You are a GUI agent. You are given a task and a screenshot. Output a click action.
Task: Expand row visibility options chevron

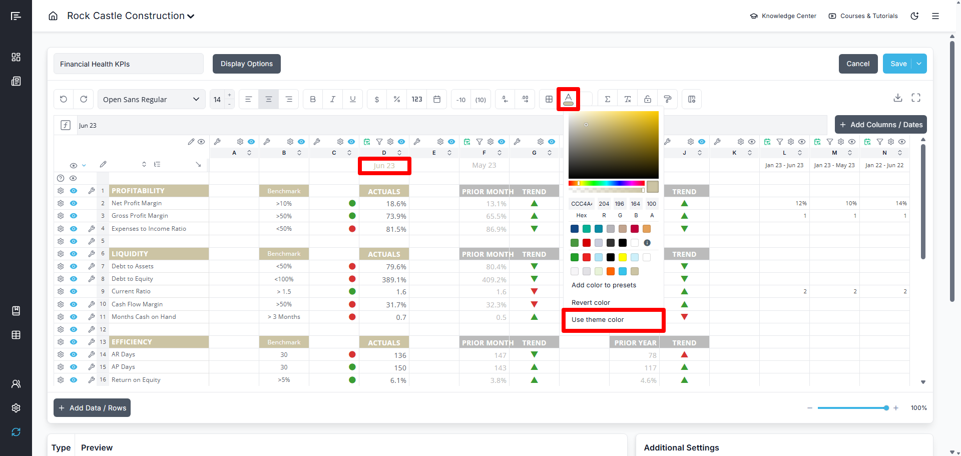[84, 165]
